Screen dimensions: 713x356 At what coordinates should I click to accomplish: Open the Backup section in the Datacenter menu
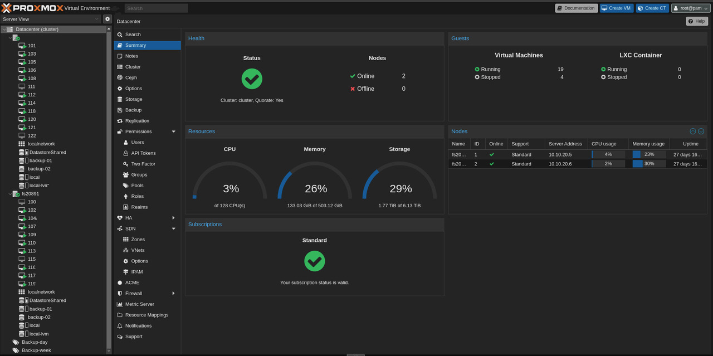pyautogui.click(x=133, y=110)
